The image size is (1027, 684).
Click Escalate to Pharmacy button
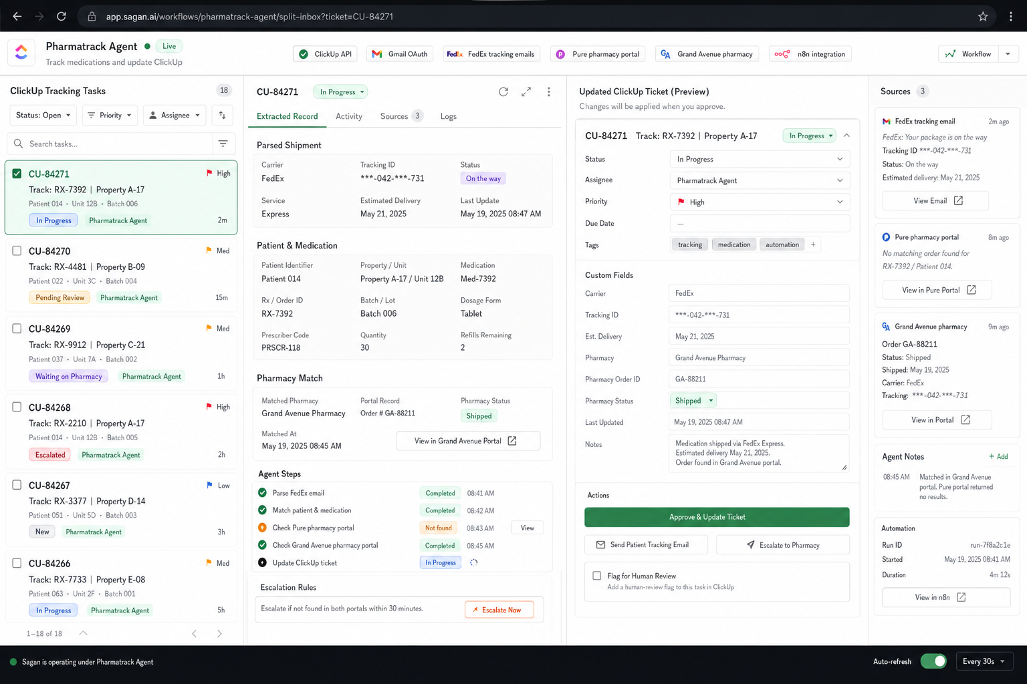pos(783,545)
